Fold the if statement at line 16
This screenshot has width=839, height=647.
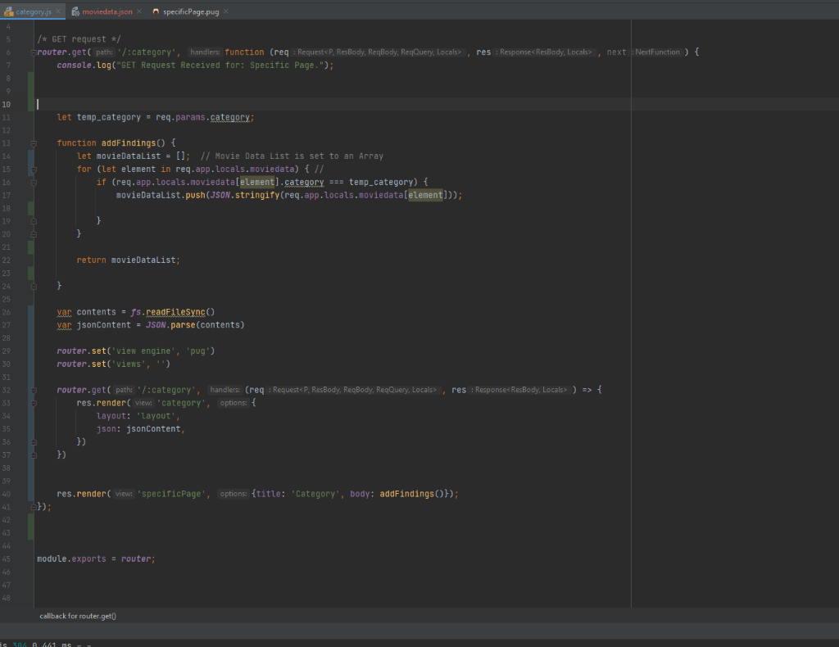[34, 183]
